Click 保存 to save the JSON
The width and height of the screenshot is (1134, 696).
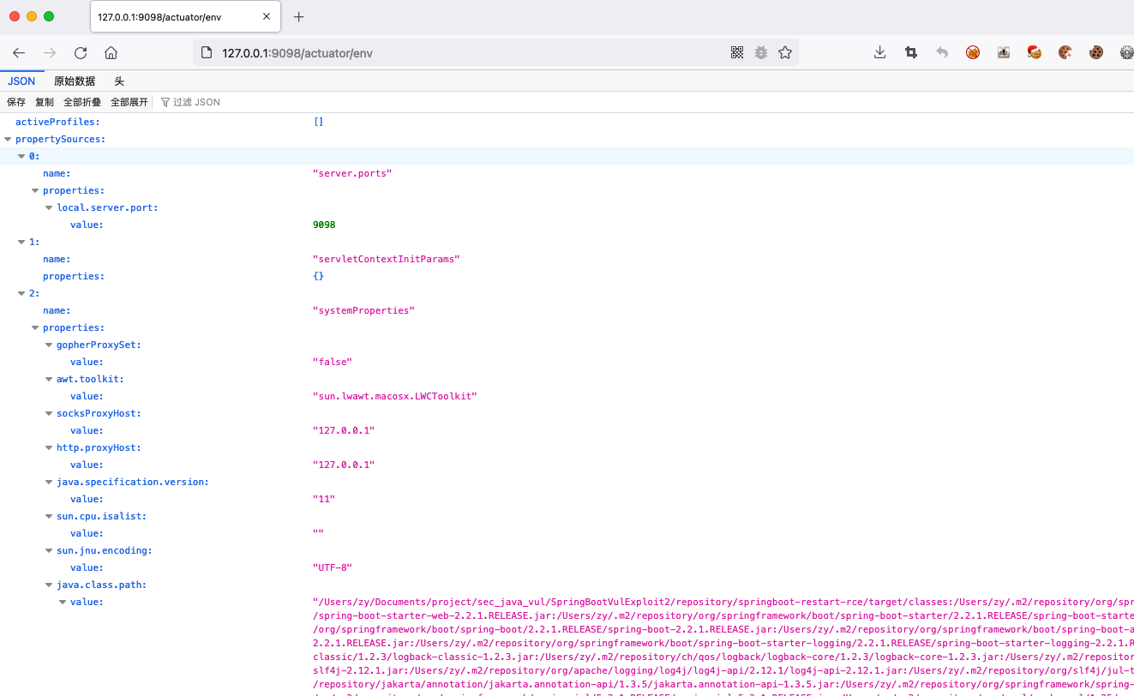pyautogui.click(x=16, y=102)
